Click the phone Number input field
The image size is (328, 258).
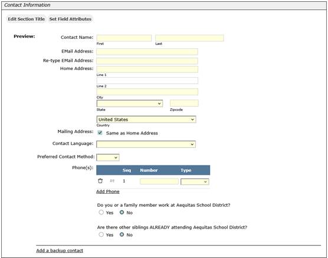click(159, 181)
